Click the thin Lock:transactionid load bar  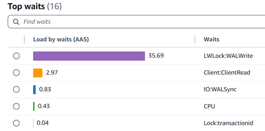pyautogui.click(x=33, y=123)
